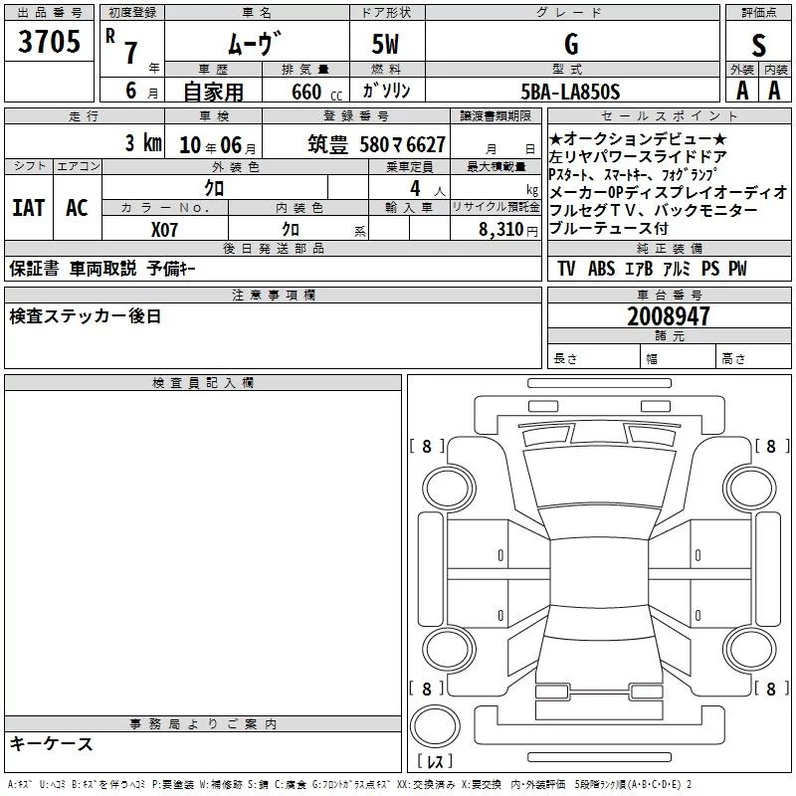
Task: Click the interior grade A under 内装
Action: click(774, 91)
